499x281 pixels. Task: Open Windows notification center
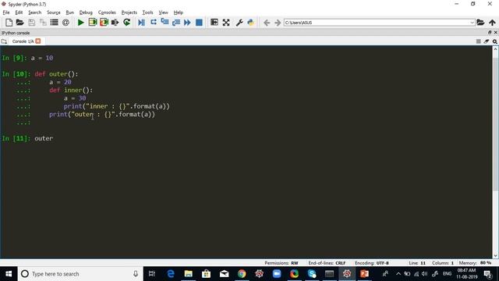487,274
